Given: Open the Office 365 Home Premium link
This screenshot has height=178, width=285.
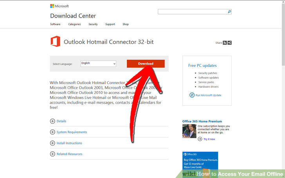Looking at the screenshot, I should pos(202,121).
